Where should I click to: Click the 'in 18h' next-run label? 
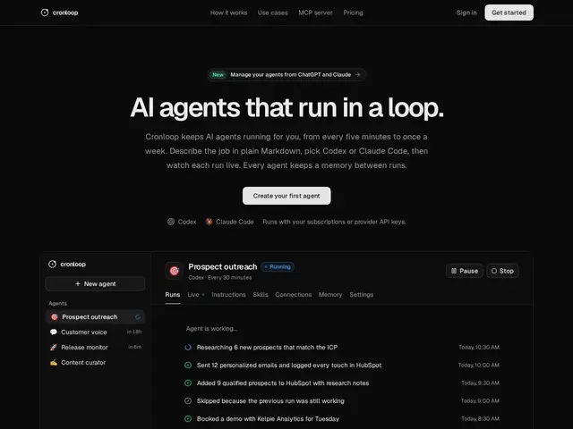134,332
